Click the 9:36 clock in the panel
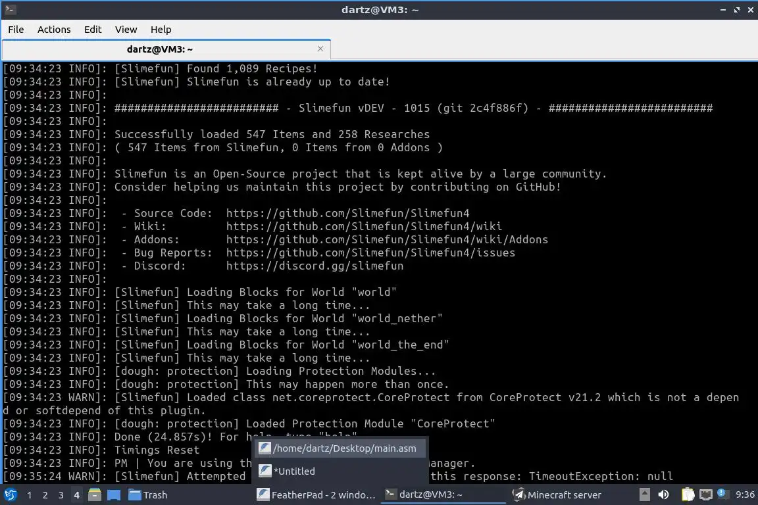This screenshot has height=505, width=758. pos(745,495)
